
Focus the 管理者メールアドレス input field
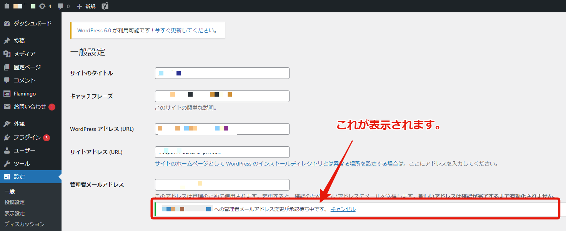coord(222,185)
